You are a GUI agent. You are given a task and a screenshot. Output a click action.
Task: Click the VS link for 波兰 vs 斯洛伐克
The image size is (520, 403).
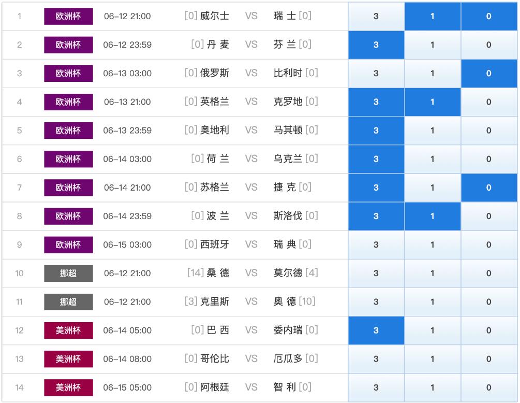pyautogui.click(x=251, y=216)
